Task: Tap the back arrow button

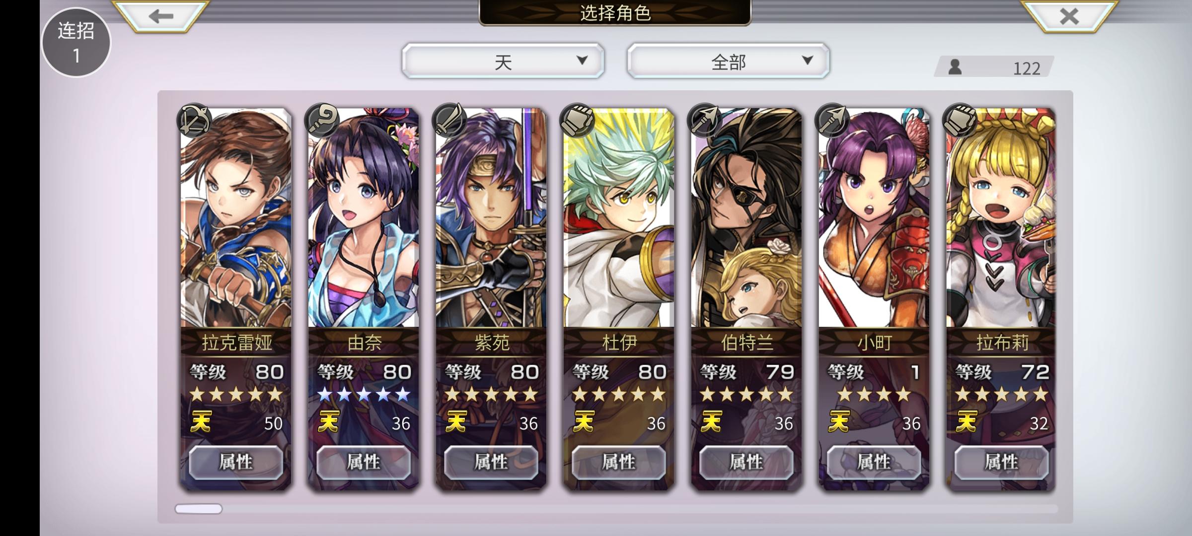Action: 160,16
